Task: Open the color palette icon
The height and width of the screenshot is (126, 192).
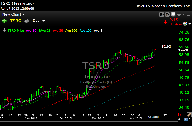Action: pyautogui.click(x=185, y=24)
